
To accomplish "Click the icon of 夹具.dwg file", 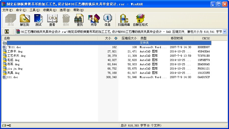I will (x=5, y=73).
